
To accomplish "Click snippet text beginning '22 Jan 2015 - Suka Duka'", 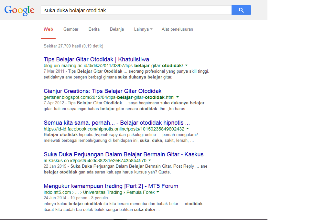I will tap(125, 169).
